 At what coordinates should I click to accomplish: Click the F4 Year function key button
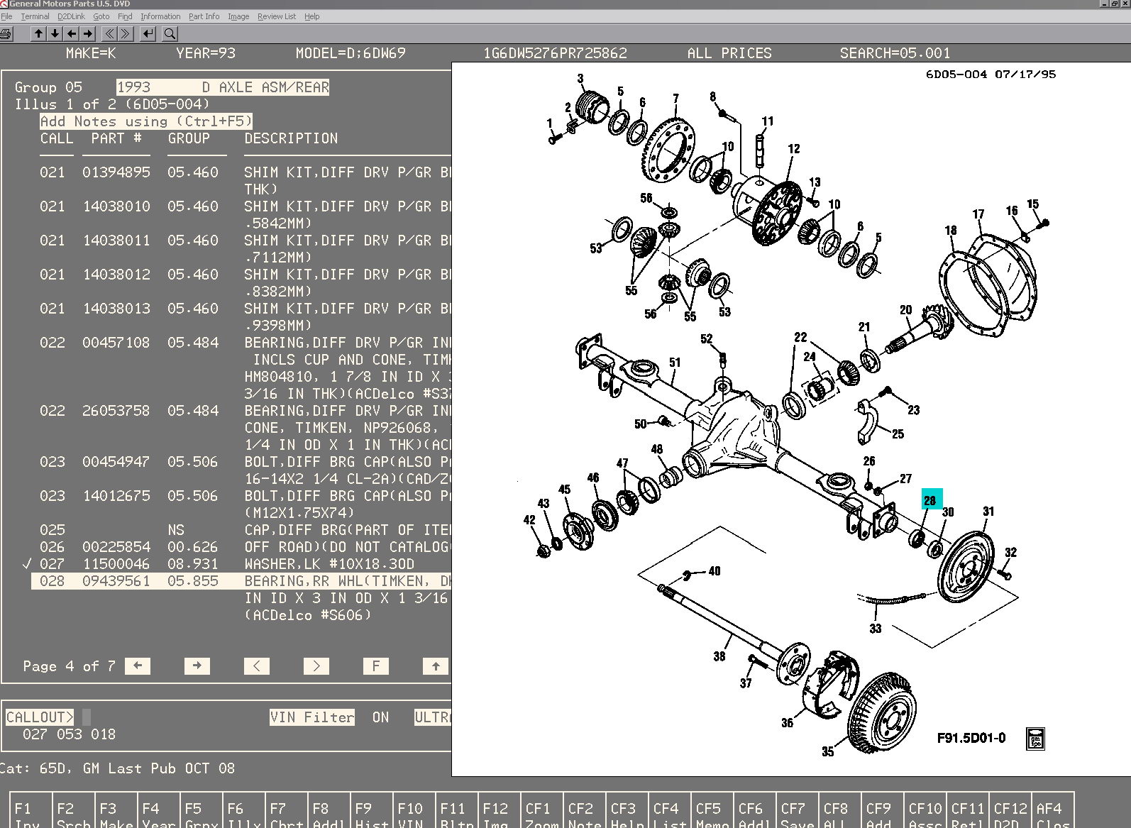[158, 810]
